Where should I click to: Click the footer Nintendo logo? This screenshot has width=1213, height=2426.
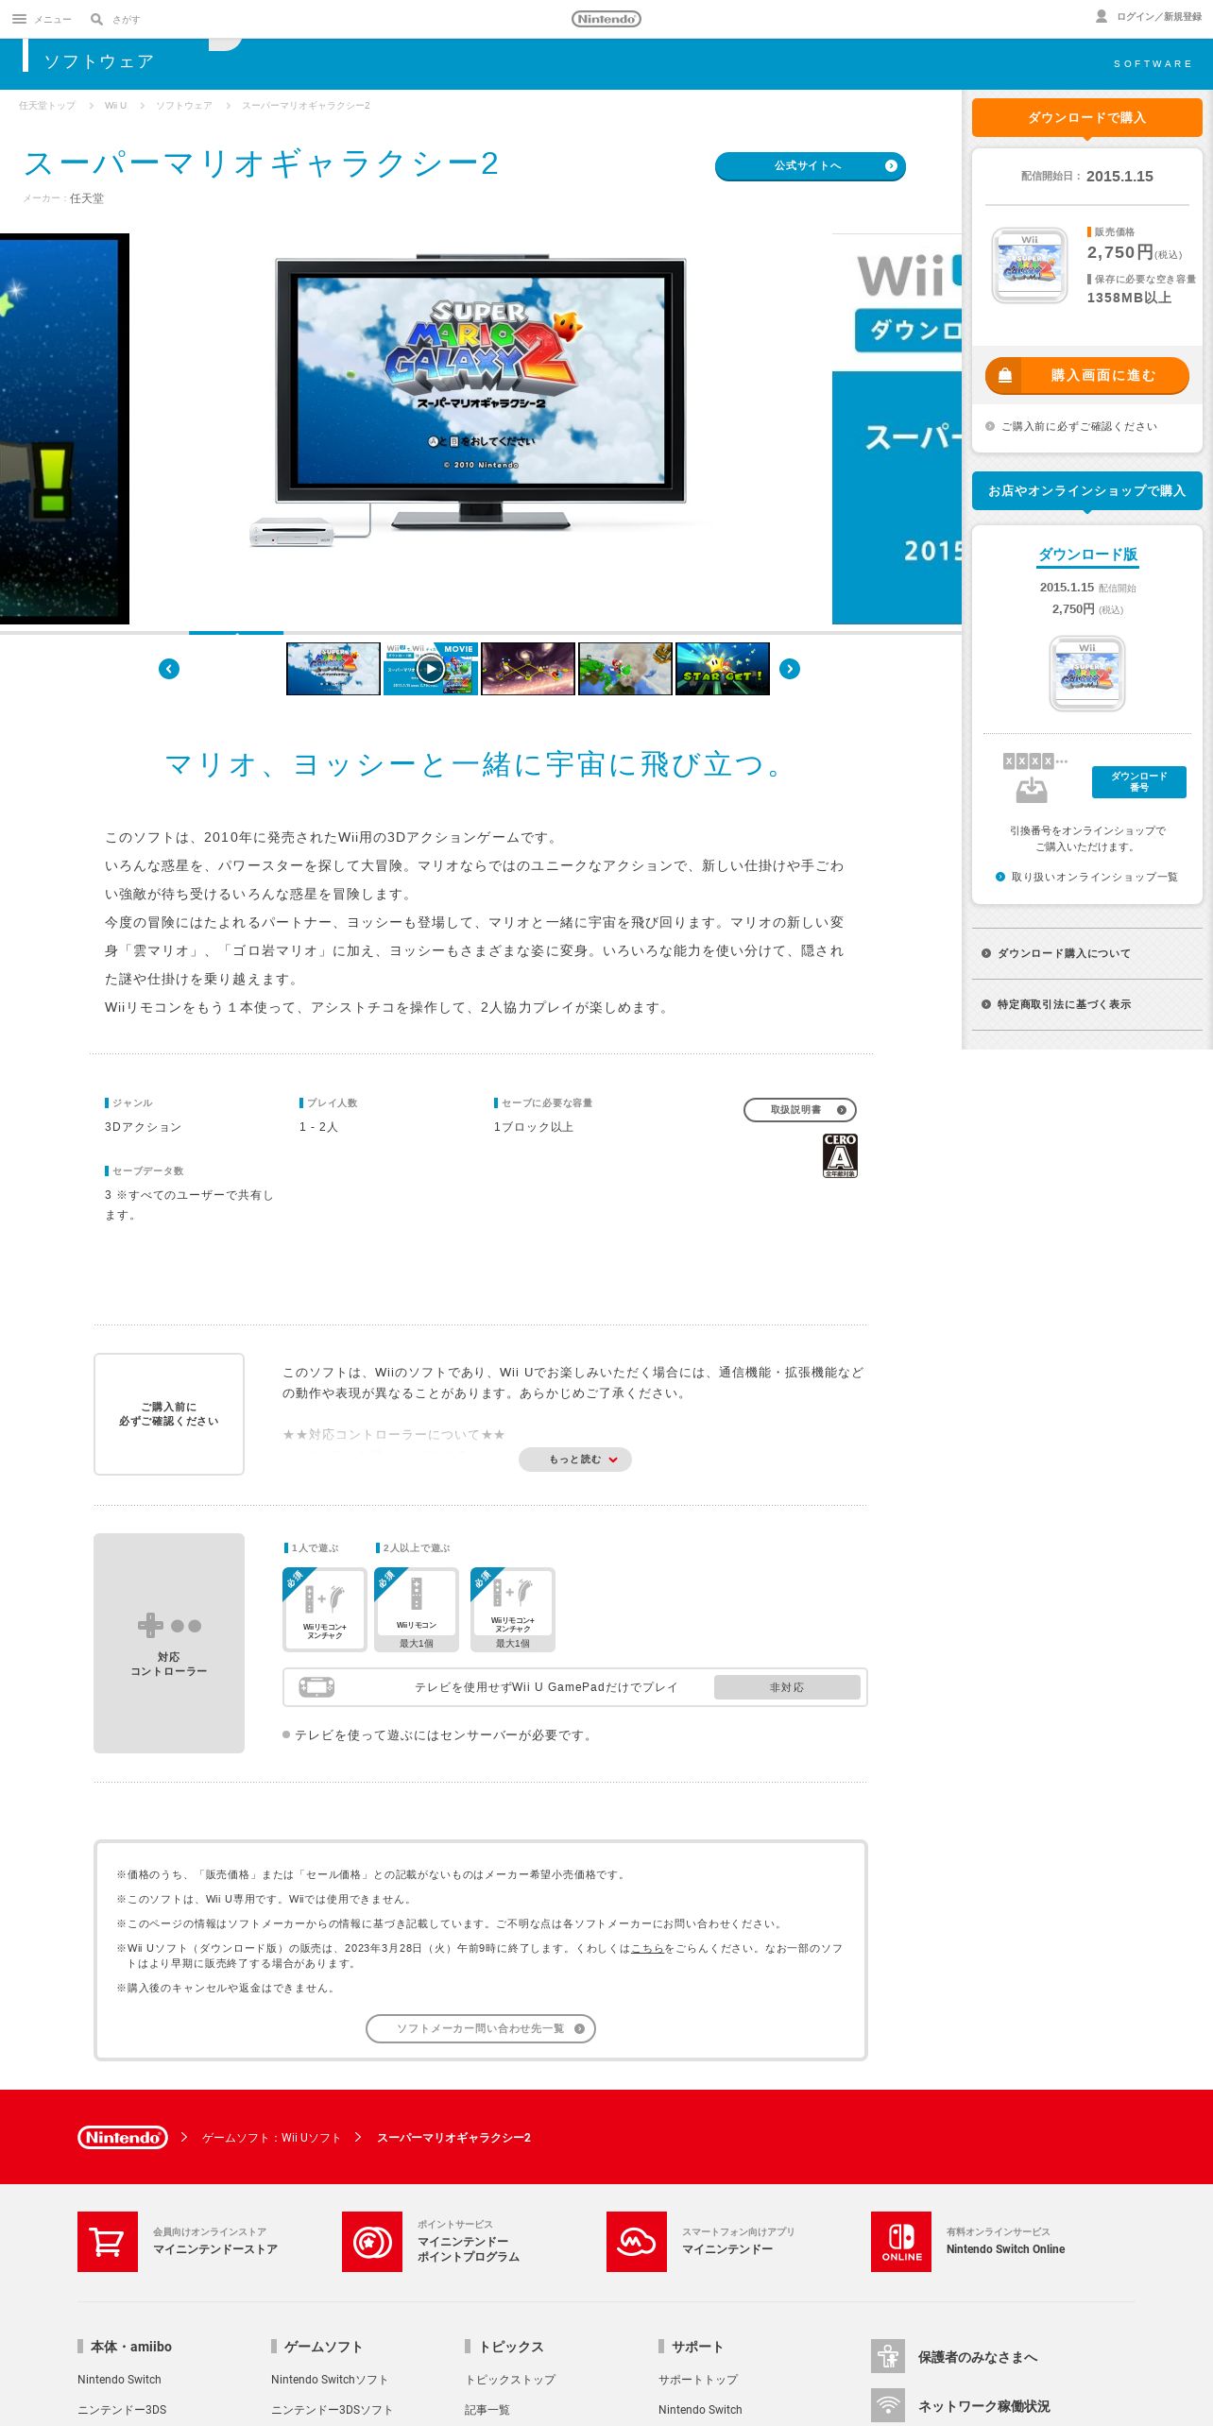pos(123,2137)
